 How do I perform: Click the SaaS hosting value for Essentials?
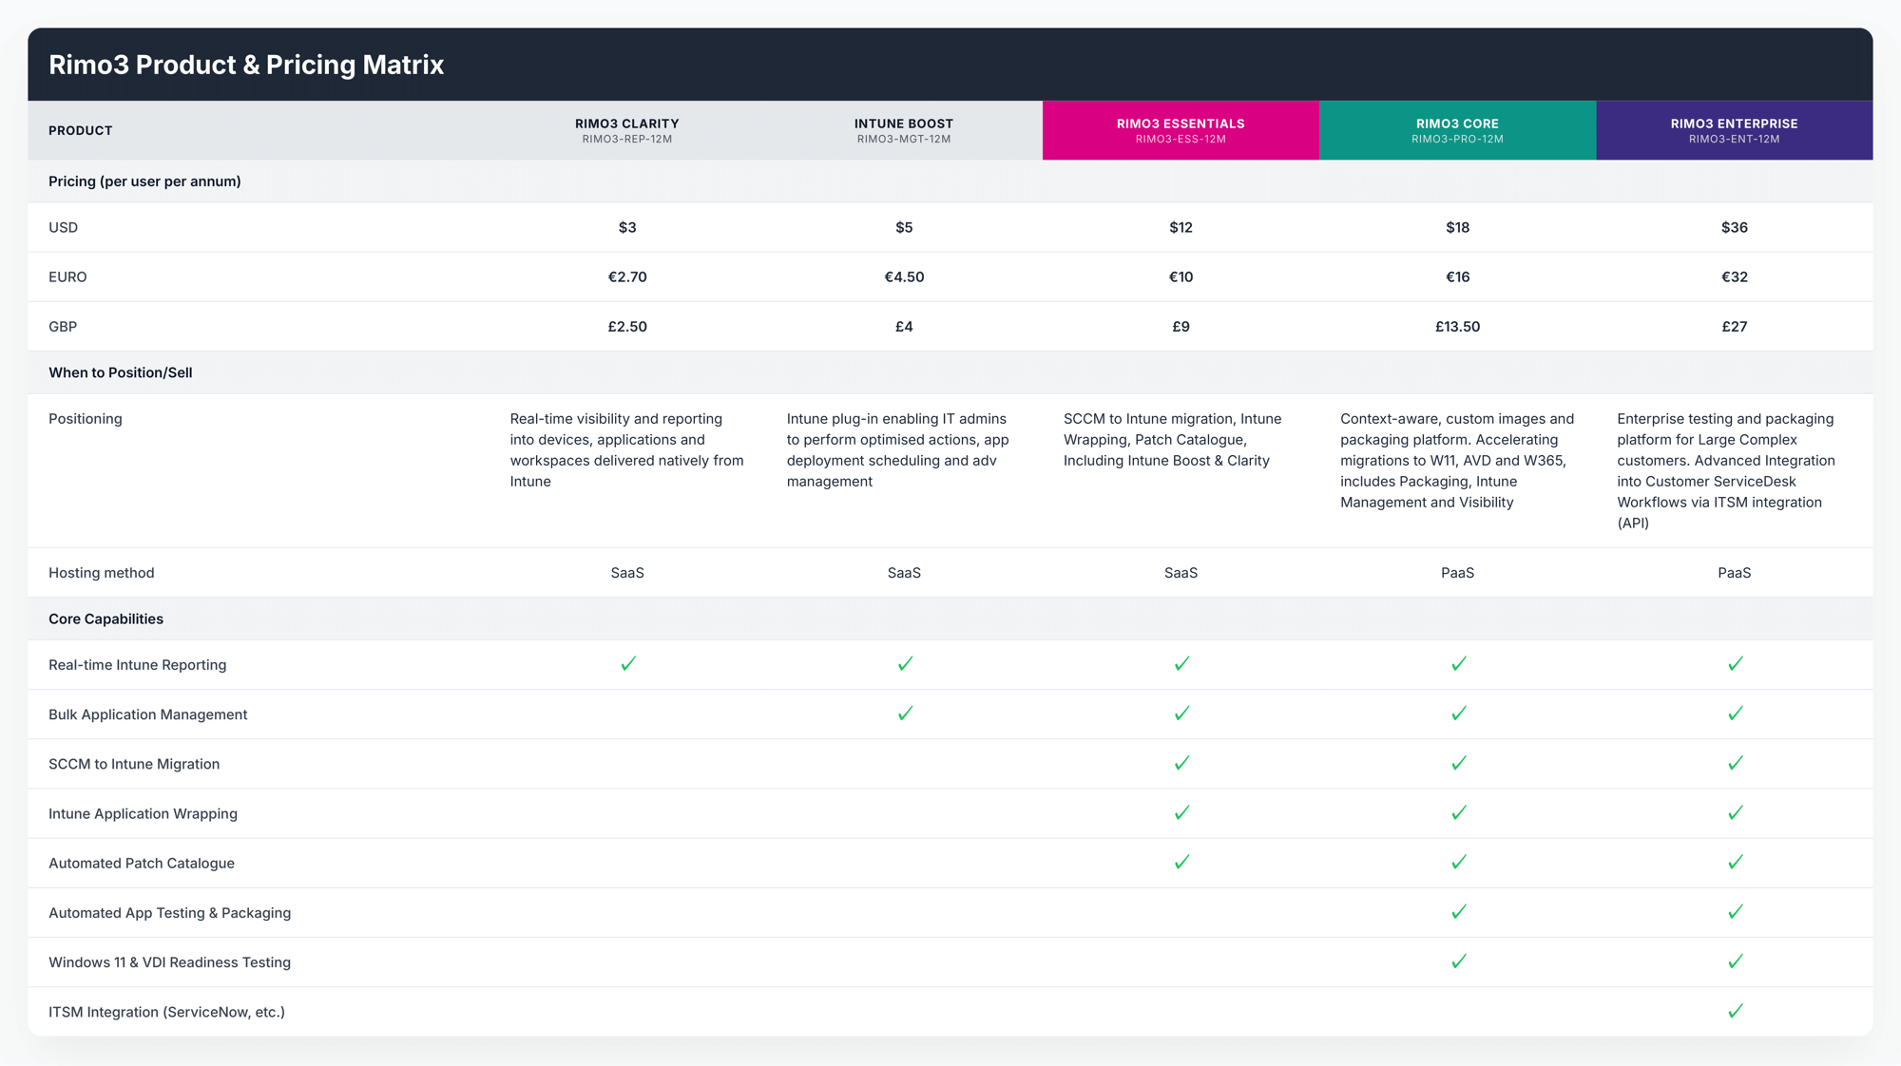(1181, 573)
